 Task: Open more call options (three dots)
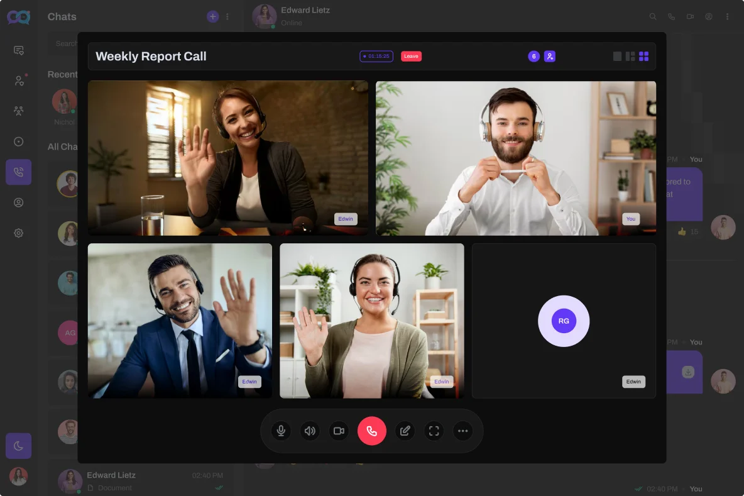point(462,431)
